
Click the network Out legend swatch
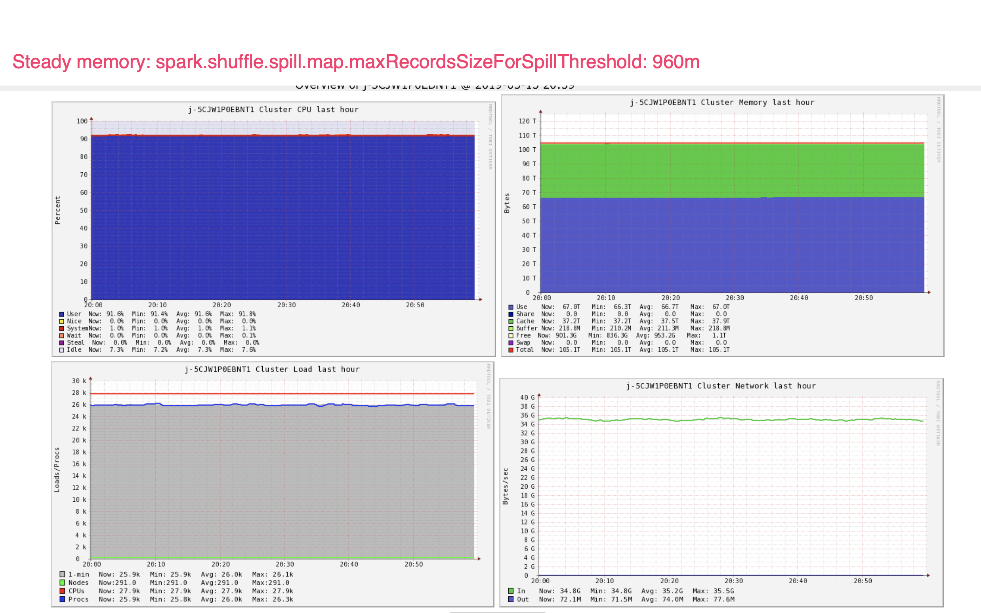[x=511, y=599]
